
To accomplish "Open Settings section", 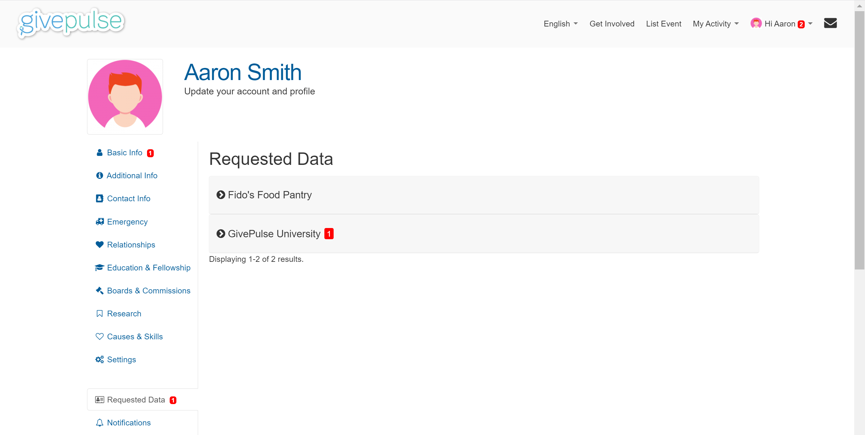I will [x=122, y=359].
